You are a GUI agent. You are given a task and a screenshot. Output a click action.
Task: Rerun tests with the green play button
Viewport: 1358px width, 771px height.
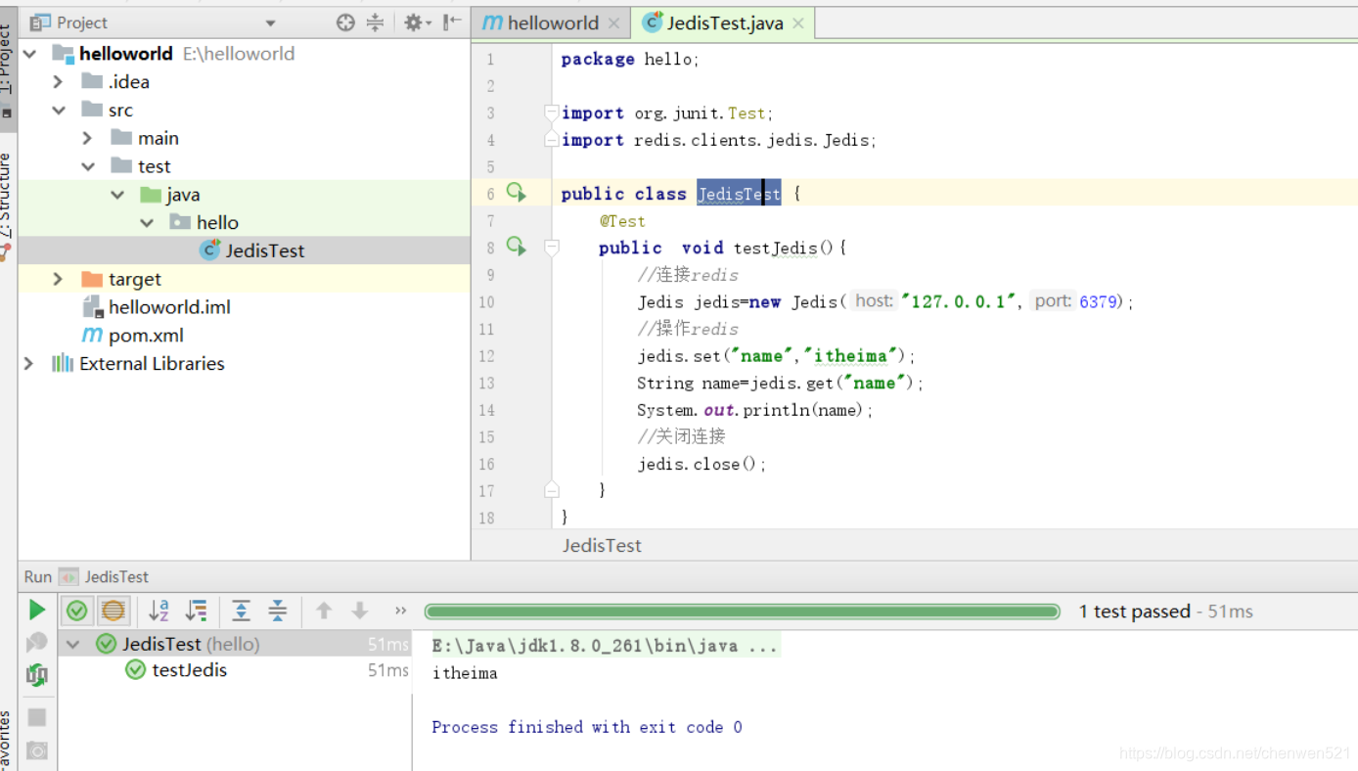37,611
